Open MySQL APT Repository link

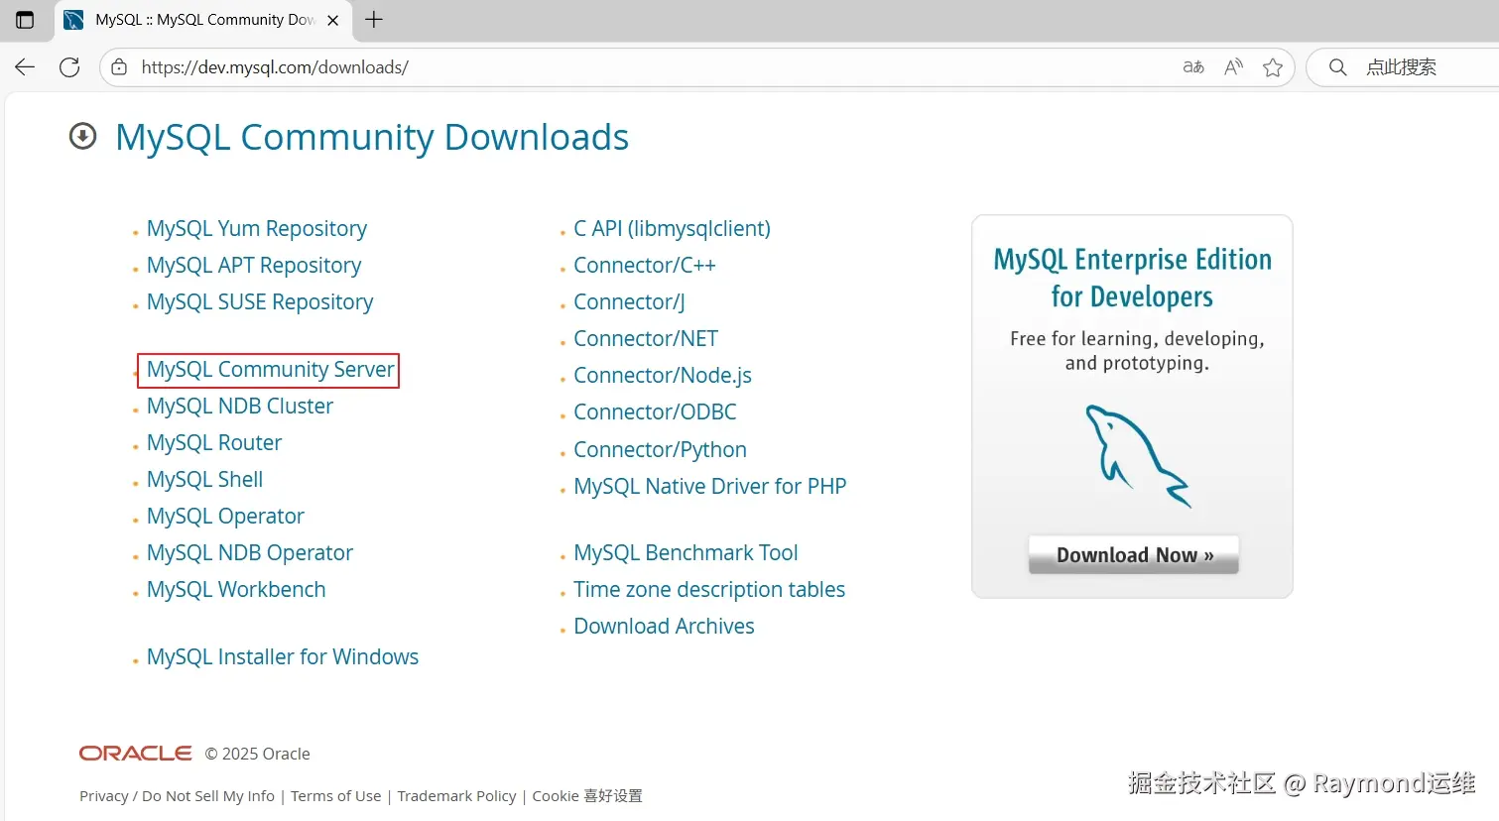click(254, 265)
